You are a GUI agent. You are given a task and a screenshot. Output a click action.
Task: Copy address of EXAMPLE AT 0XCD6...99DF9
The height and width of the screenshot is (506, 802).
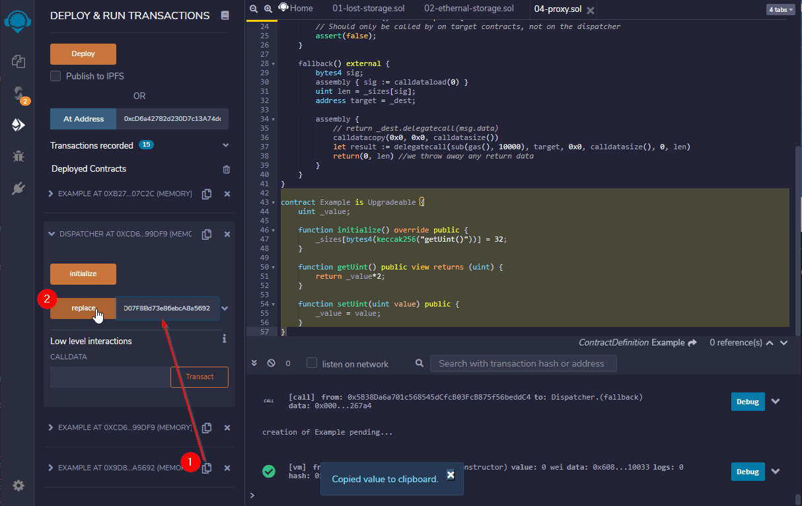(207, 428)
